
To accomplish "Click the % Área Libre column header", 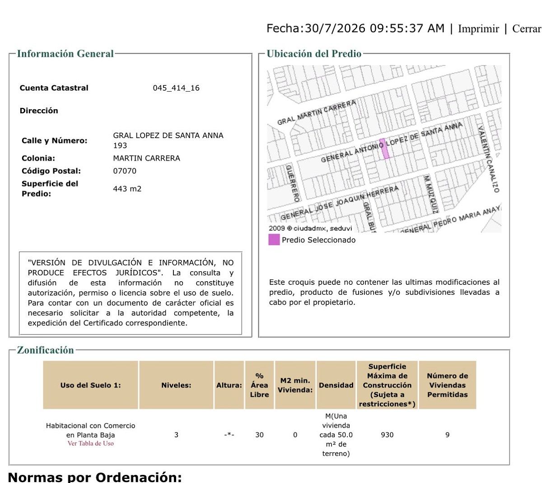I will click(259, 385).
